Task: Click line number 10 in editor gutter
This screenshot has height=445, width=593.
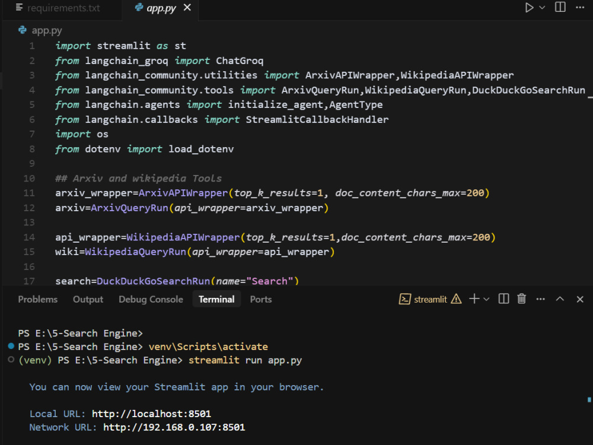Action: [x=29, y=178]
